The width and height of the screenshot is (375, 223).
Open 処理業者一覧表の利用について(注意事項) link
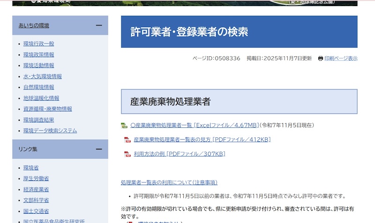[x=169, y=183]
